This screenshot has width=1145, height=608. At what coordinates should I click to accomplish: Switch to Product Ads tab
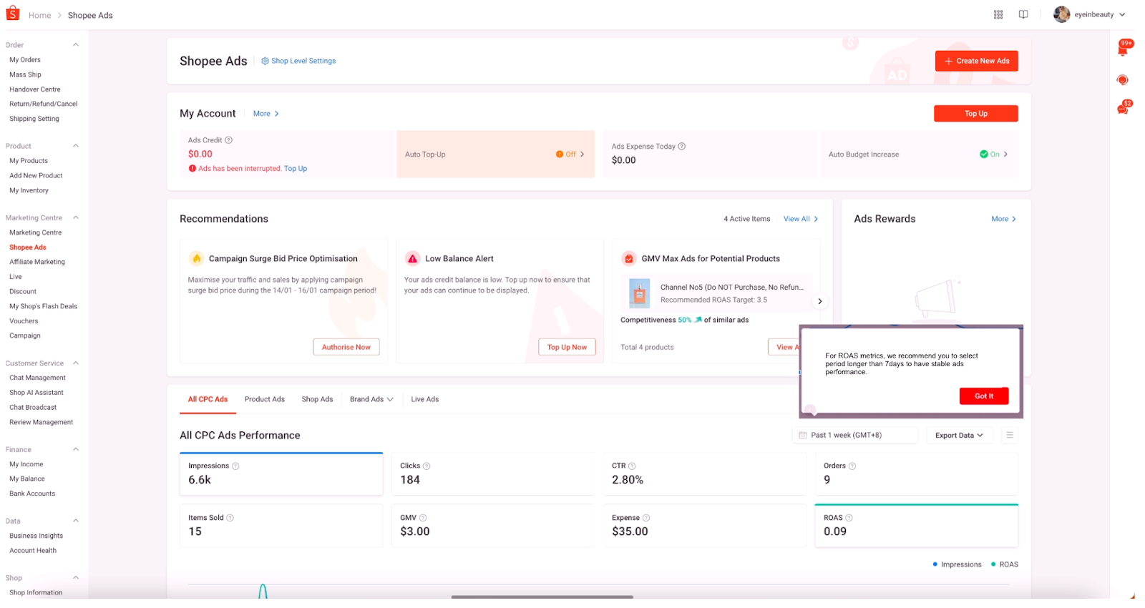click(265, 399)
